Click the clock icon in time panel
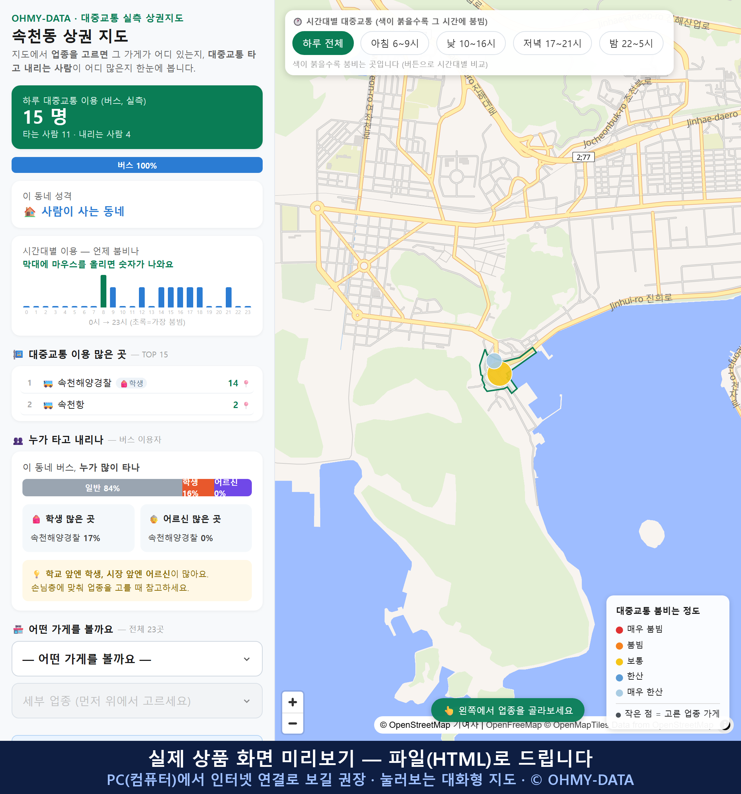 (298, 22)
